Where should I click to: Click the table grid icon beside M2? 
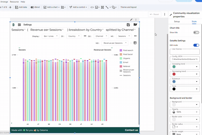point(135,43)
